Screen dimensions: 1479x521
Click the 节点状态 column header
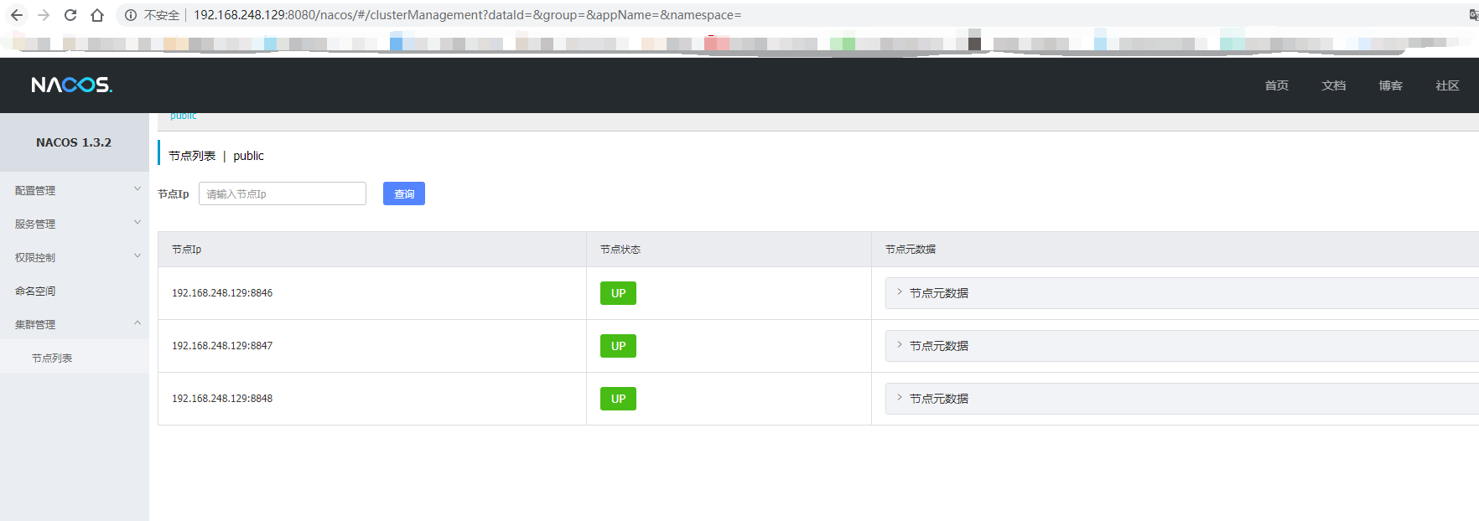[x=620, y=250]
